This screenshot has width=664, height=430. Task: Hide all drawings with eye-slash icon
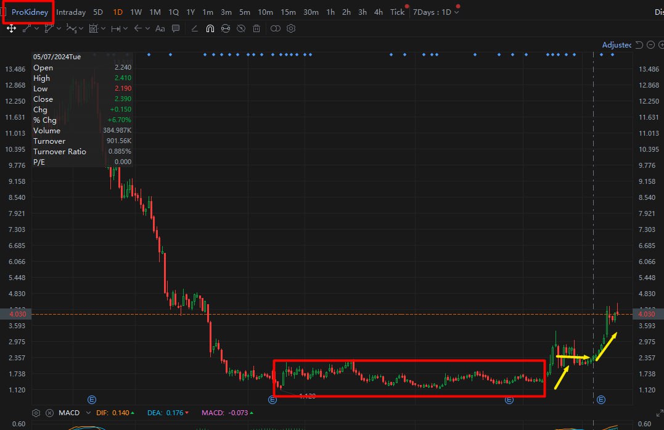click(241, 28)
